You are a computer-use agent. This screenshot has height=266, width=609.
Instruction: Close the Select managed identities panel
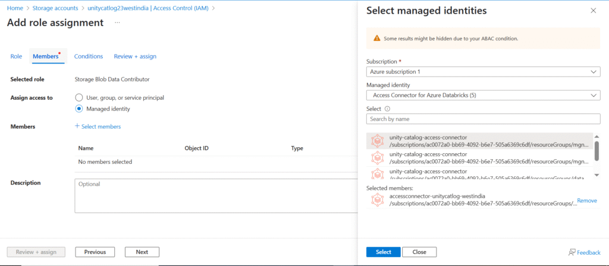tap(593, 11)
